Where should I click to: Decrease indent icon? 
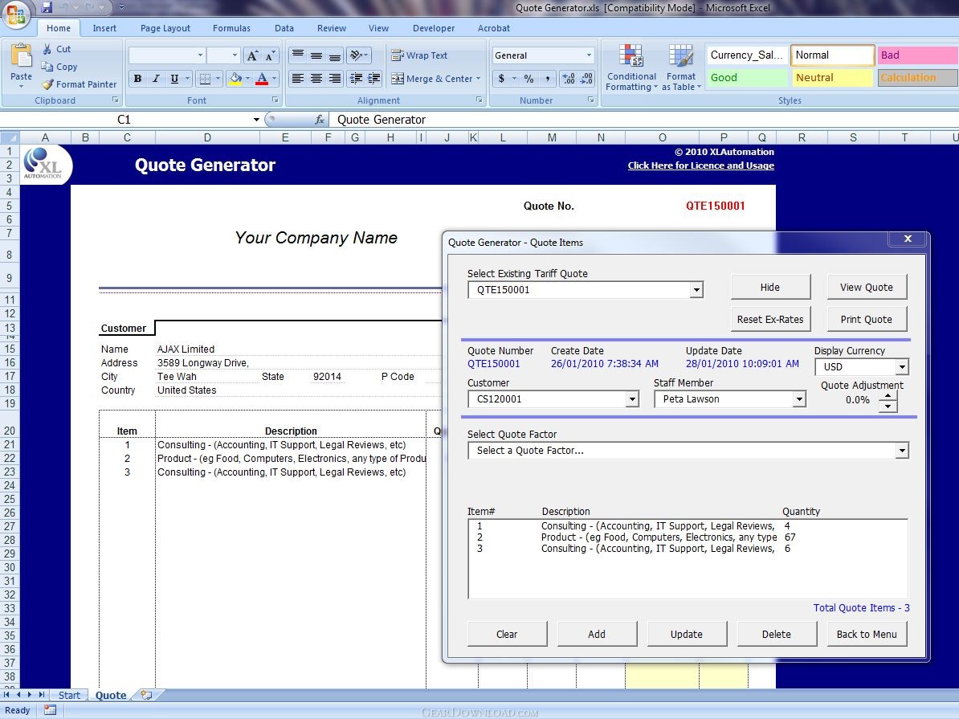[355, 78]
